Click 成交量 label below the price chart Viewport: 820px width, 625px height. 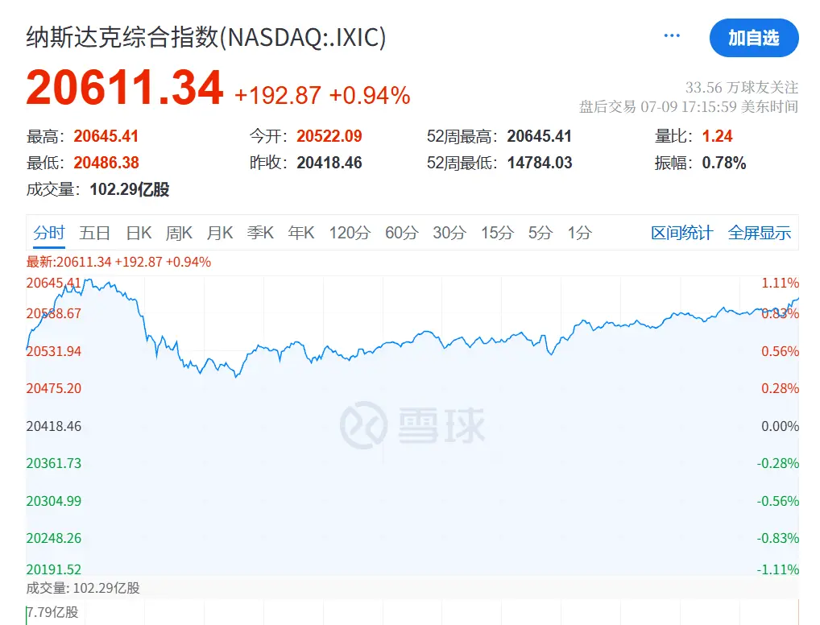(83, 588)
